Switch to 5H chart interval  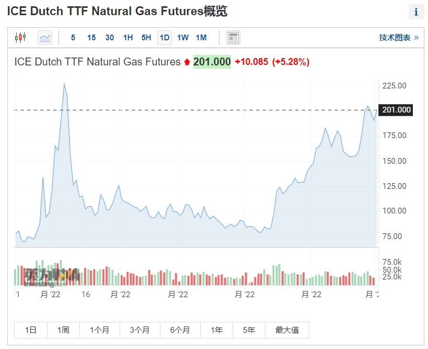(146, 38)
